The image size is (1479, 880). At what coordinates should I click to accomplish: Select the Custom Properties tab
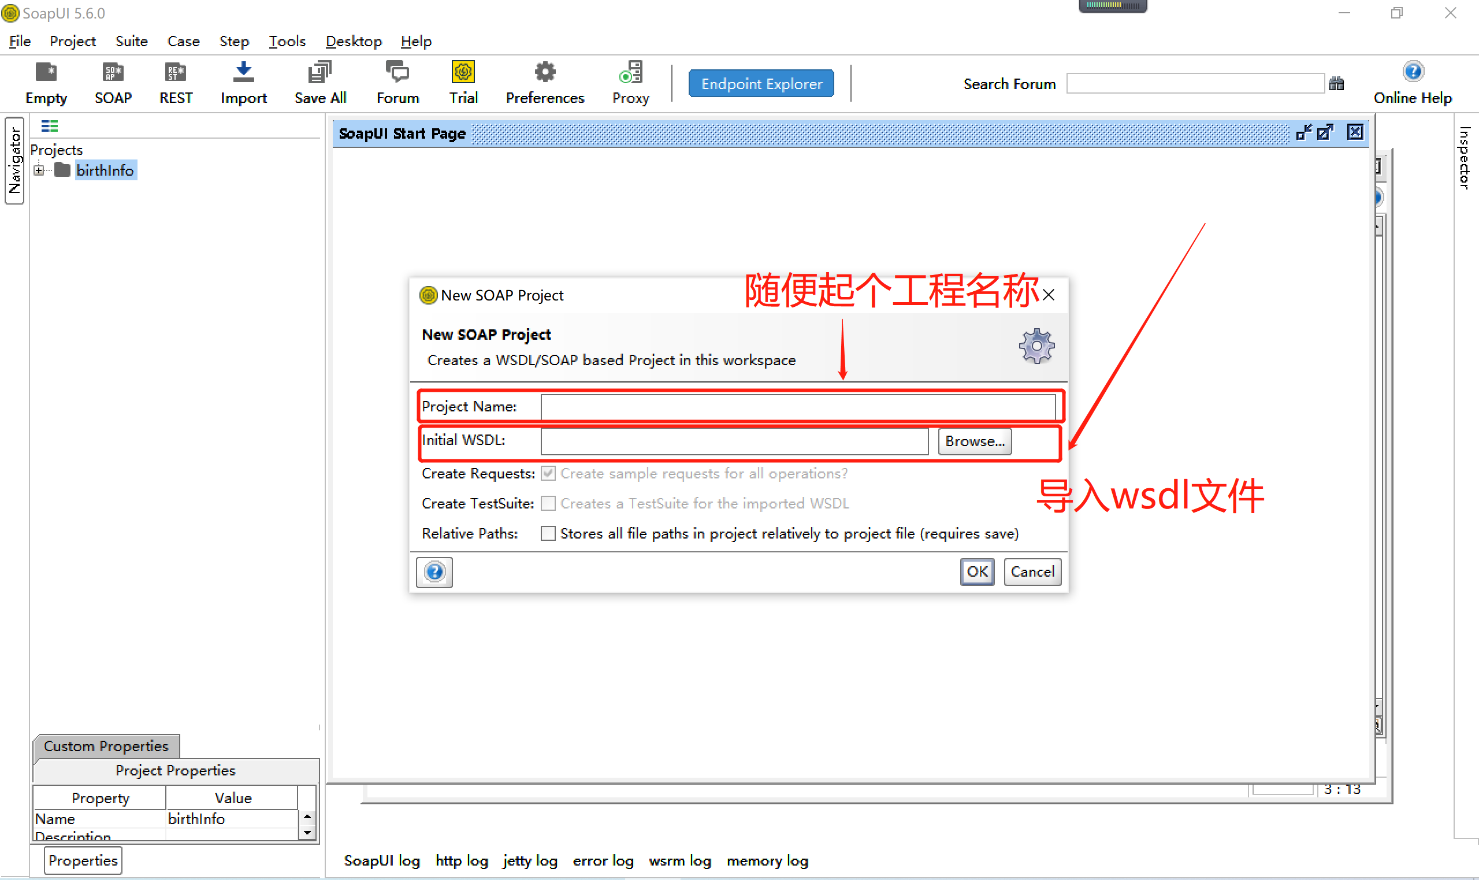(106, 746)
